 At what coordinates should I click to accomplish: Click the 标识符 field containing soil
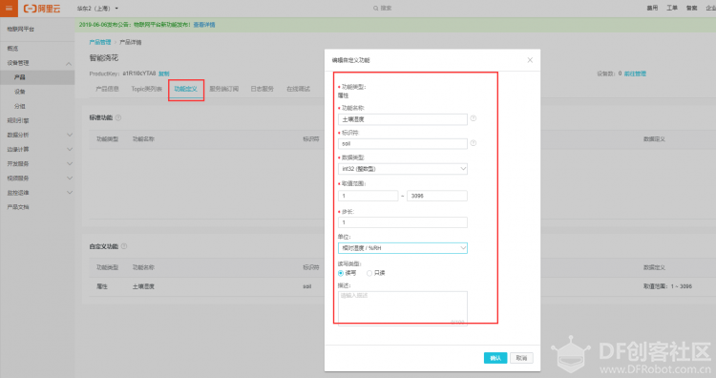pos(402,144)
